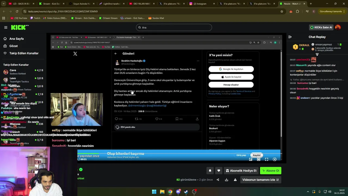The width and height of the screenshot is (348, 196).
Task: Enter fullscreen in the video player
Action: coord(266,159)
